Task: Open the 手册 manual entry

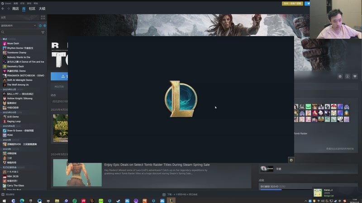Action: coord(308,169)
